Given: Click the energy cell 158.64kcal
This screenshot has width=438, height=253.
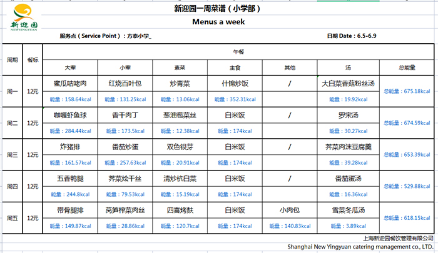Looking at the screenshot, I should coord(70,99).
